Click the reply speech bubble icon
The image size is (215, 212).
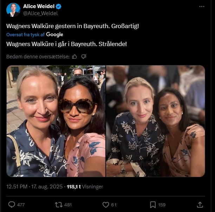coord(12,204)
